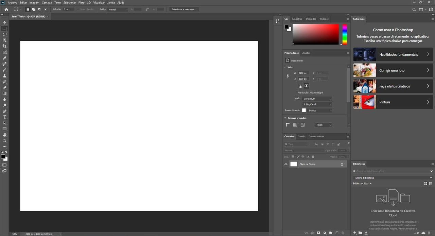This screenshot has height=236, width=435.
Task: Set selection mode to Subtract from selection
Action: (x=39, y=10)
